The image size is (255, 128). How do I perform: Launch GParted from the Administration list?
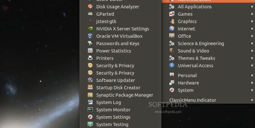pyautogui.click(x=121, y=14)
